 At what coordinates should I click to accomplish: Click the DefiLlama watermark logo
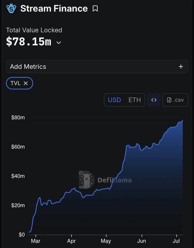tap(105, 180)
